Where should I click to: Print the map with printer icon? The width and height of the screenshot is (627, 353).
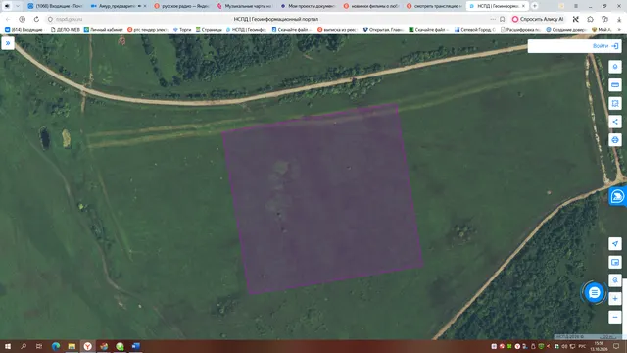615,139
